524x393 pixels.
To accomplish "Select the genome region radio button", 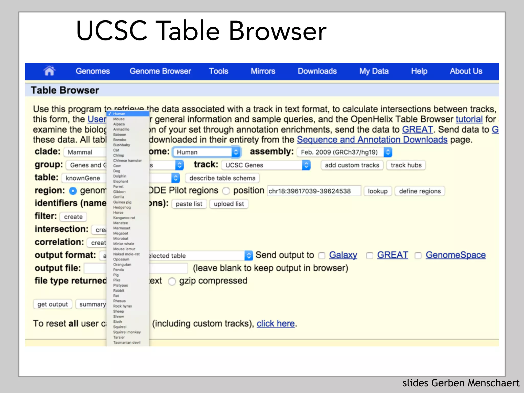I will click(73, 191).
